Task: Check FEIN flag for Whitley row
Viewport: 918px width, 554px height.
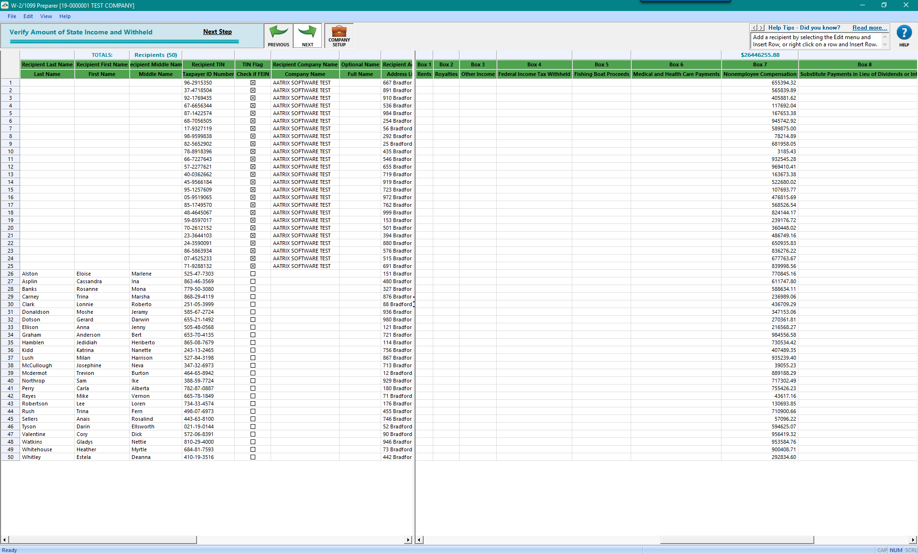Action: click(x=253, y=457)
